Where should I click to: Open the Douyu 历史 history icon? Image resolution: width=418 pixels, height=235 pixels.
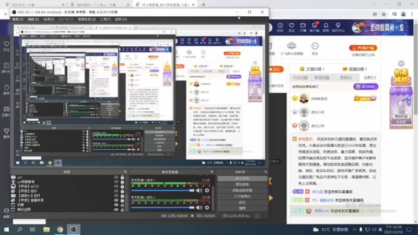pos(280,27)
